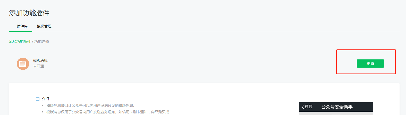Click the second bullet about 发送业务通知

click(108, 112)
